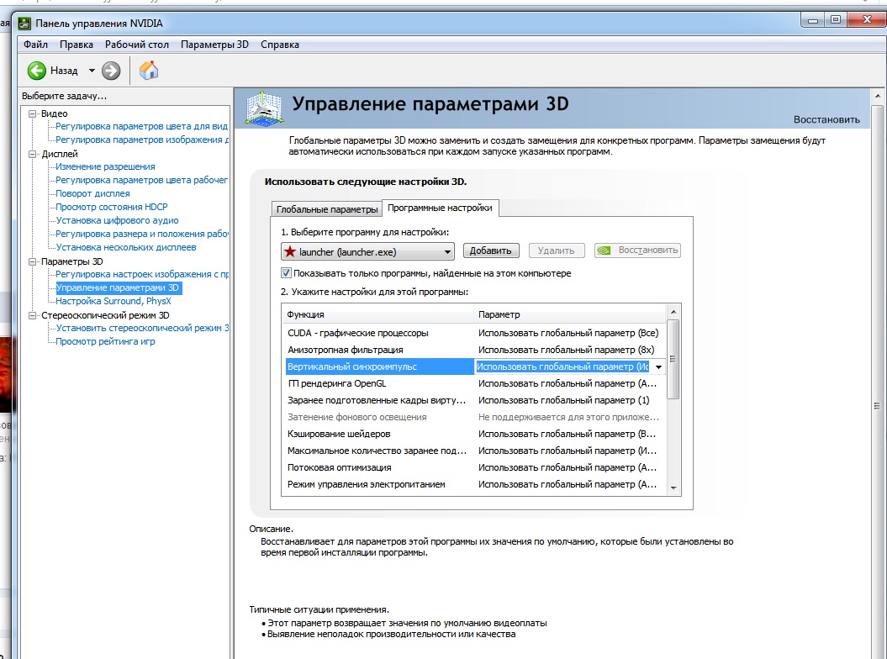The height and width of the screenshot is (659, 887).
Task: Open Просмотр рейтинга игр
Action: tap(105, 341)
